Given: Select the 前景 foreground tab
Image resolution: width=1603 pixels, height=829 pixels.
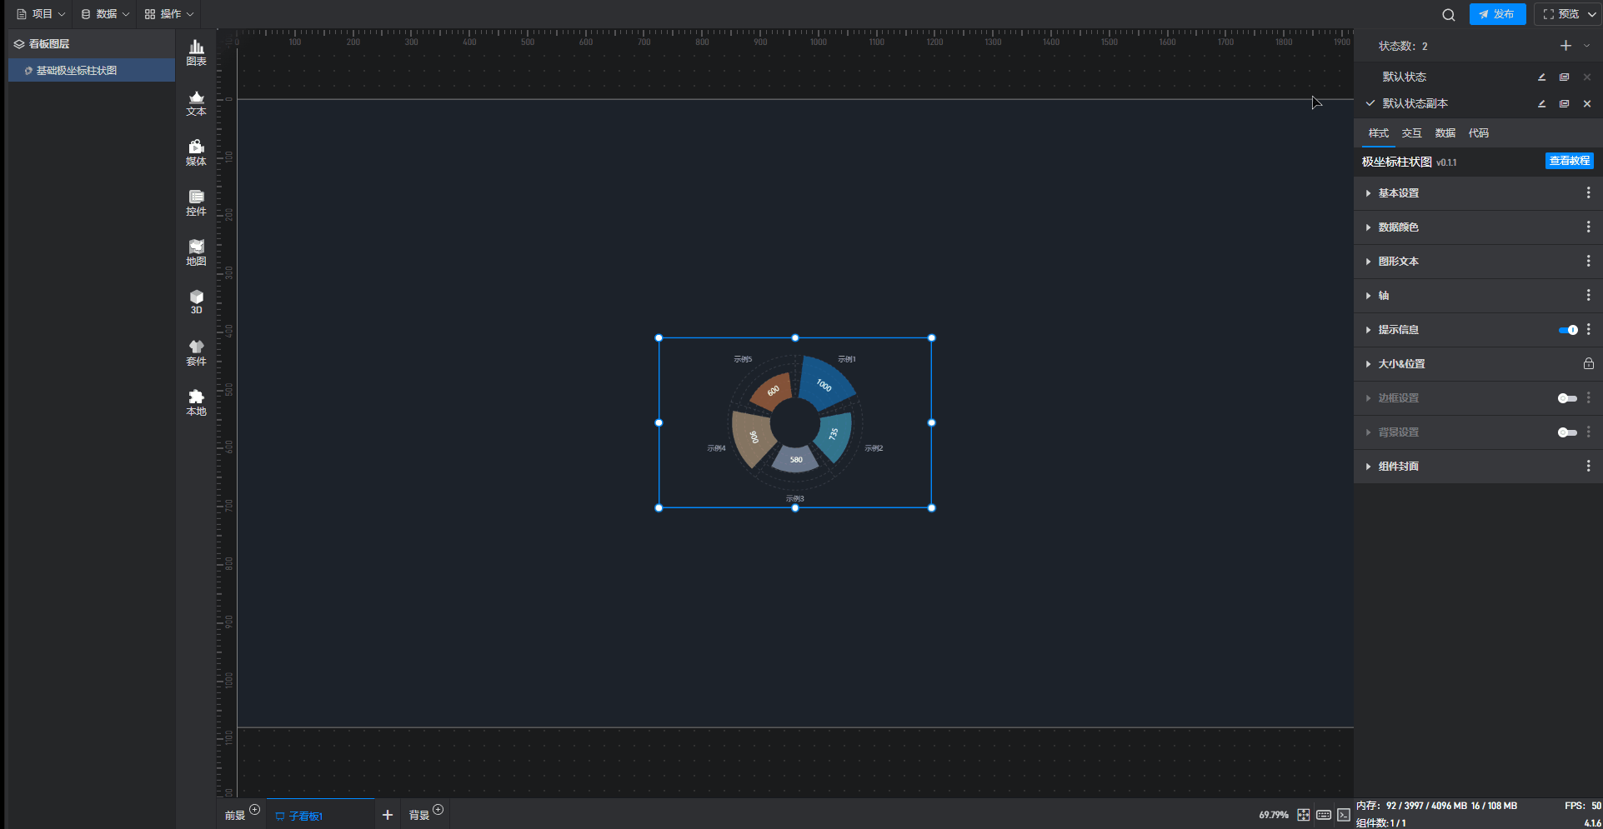Looking at the screenshot, I should point(234,816).
